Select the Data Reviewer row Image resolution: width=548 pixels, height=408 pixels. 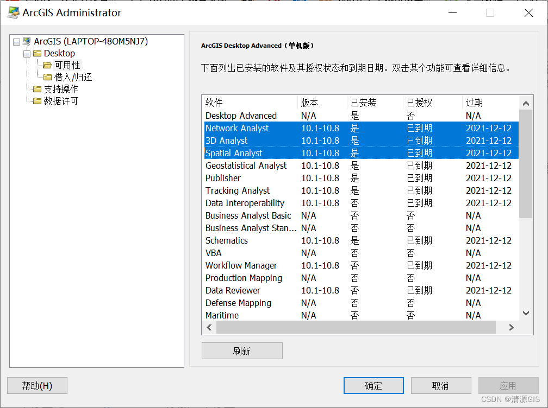(x=360, y=290)
